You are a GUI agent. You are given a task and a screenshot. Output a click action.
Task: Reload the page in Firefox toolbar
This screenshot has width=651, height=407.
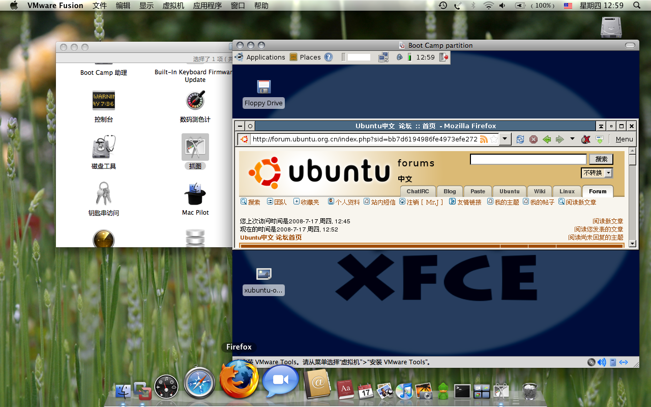pyautogui.click(x=520, y=139)
